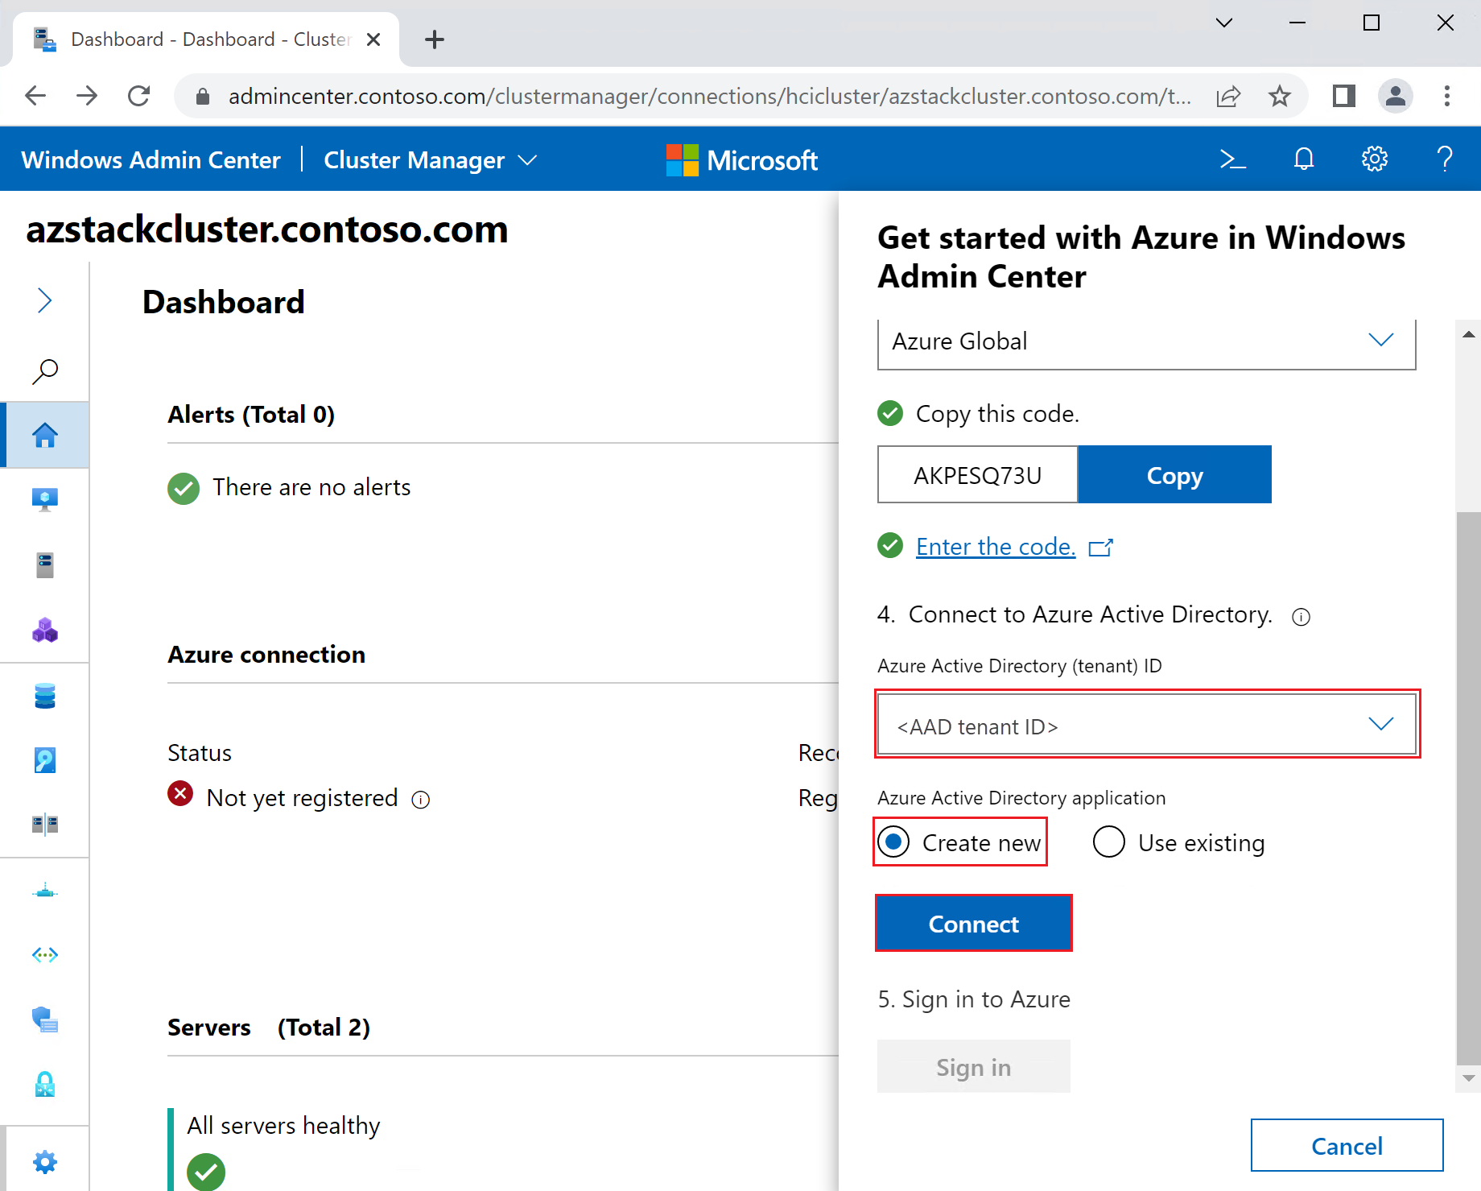Open the sidebar Settings gear at bottom
This screenshot has height=1191, width=1481.
44,1162
